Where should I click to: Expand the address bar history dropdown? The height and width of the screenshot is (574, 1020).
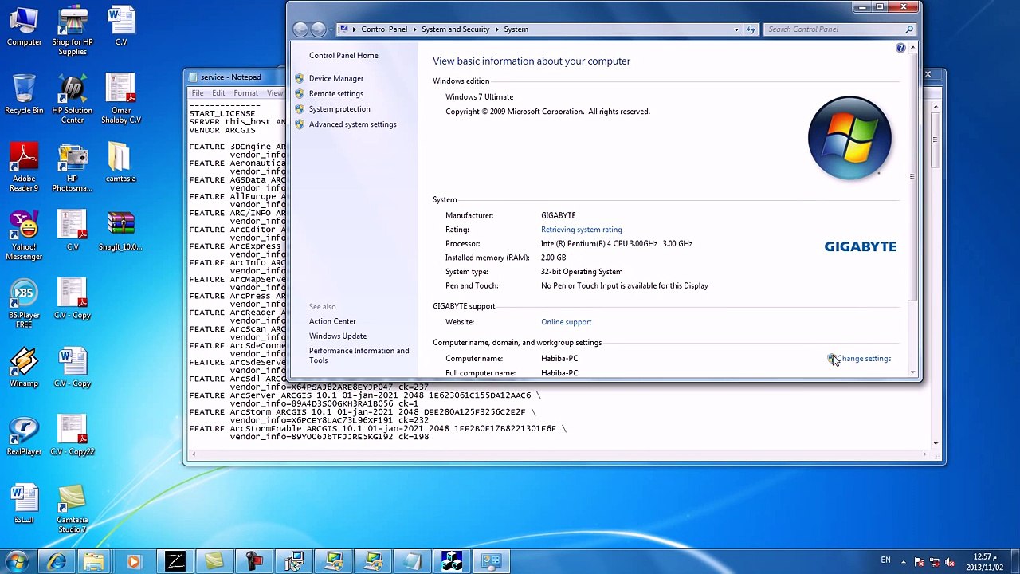coord(736,29)
